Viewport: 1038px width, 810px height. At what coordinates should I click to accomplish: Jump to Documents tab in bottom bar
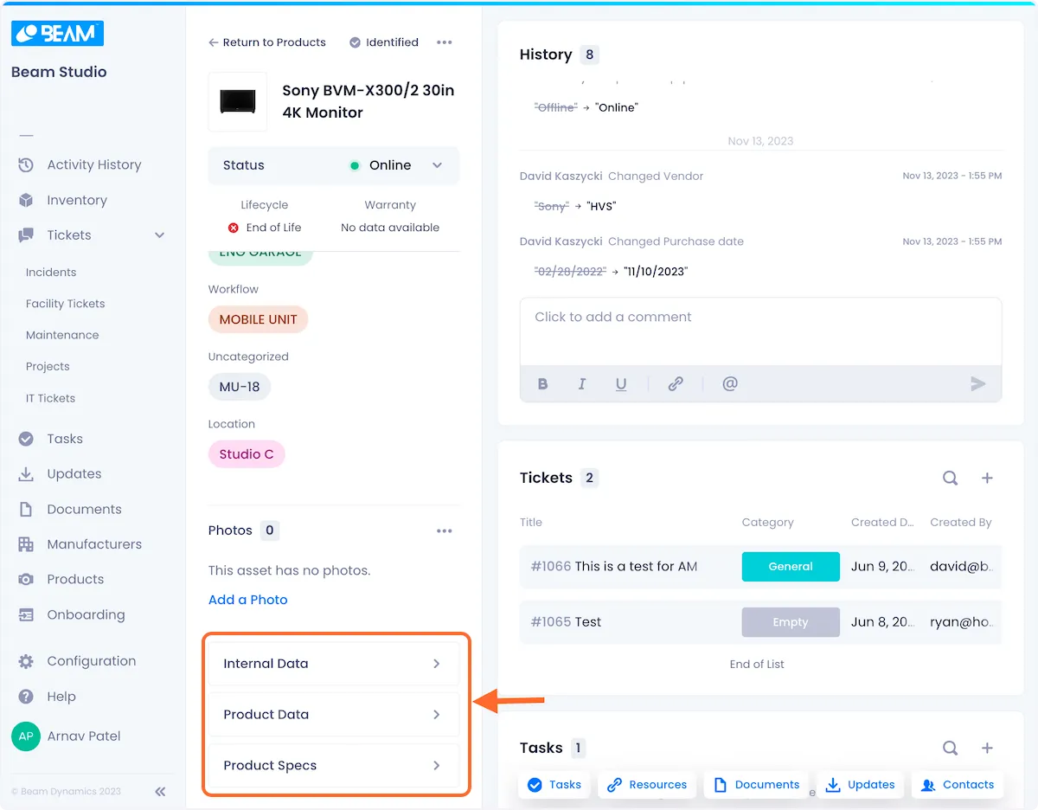[x=756, y=785]
